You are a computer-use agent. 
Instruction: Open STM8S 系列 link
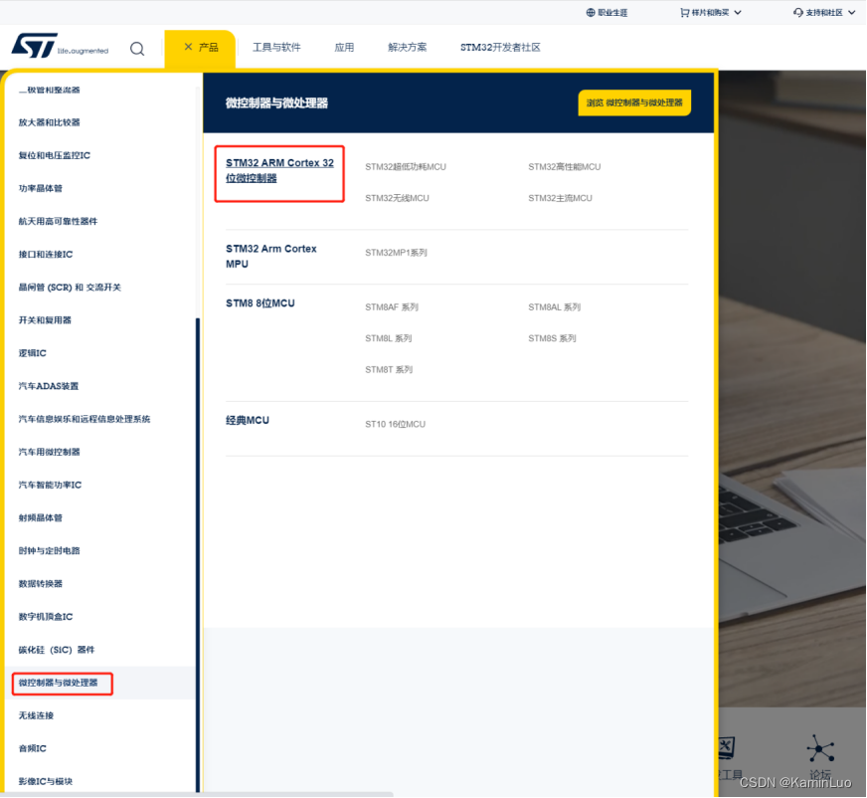552,338
